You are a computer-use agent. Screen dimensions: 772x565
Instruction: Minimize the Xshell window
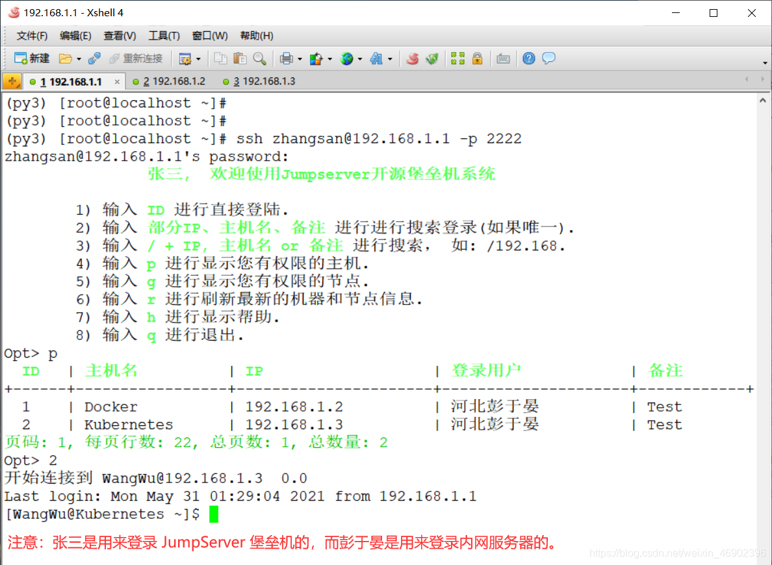tap(676, 13)
